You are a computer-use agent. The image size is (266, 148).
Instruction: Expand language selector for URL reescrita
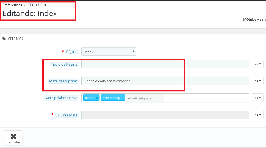click(257, 115)
